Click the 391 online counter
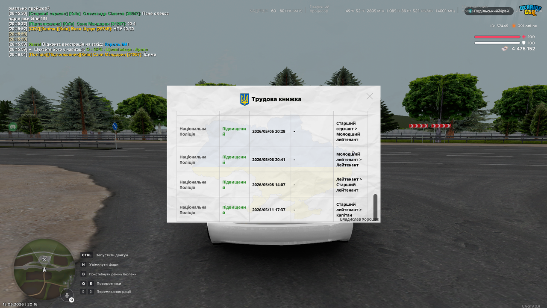 pos(527,26)
